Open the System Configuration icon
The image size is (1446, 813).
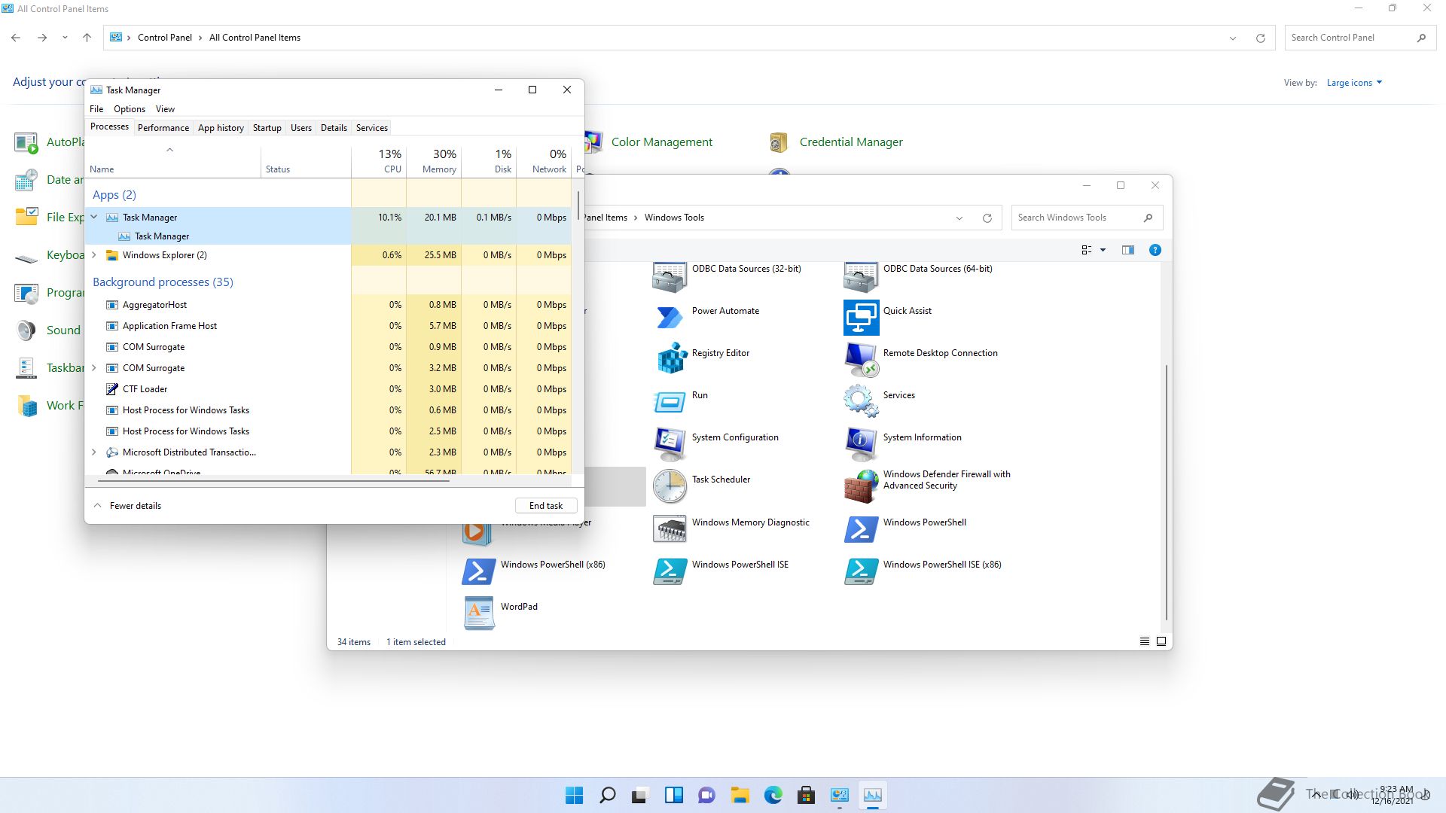point(670,444)
